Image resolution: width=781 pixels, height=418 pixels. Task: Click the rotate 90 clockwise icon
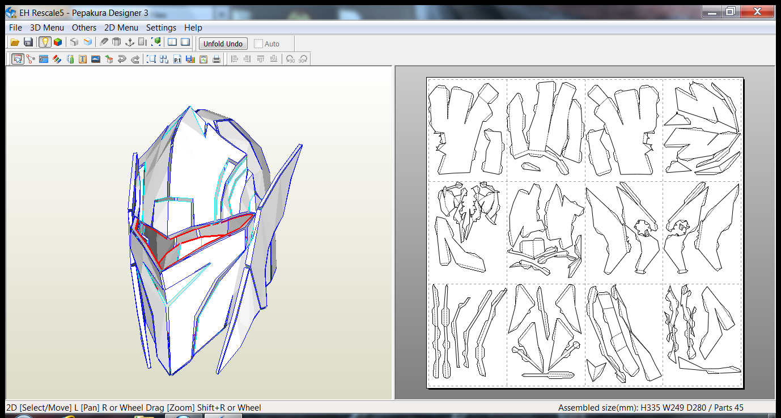303,59
